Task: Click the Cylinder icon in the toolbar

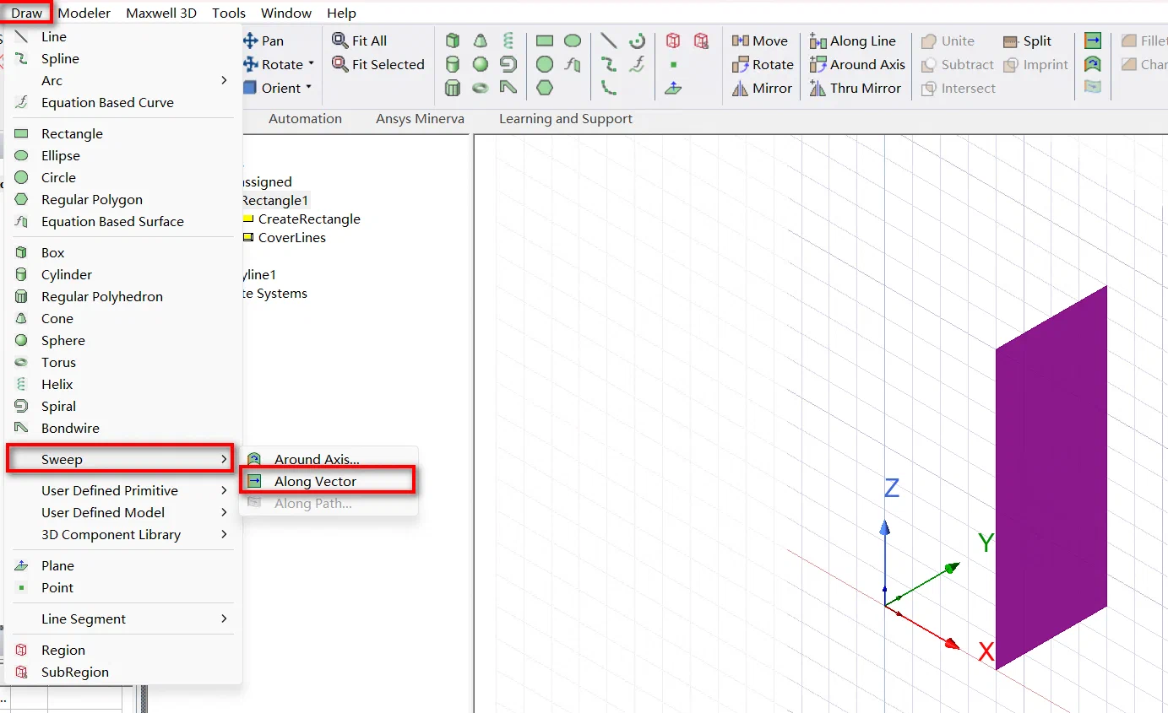Action: (x=454, y=64)
